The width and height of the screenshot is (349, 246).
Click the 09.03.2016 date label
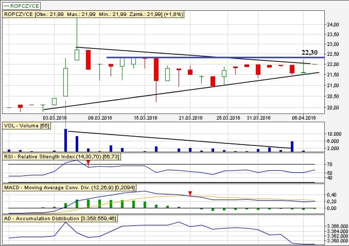(100, 118)
